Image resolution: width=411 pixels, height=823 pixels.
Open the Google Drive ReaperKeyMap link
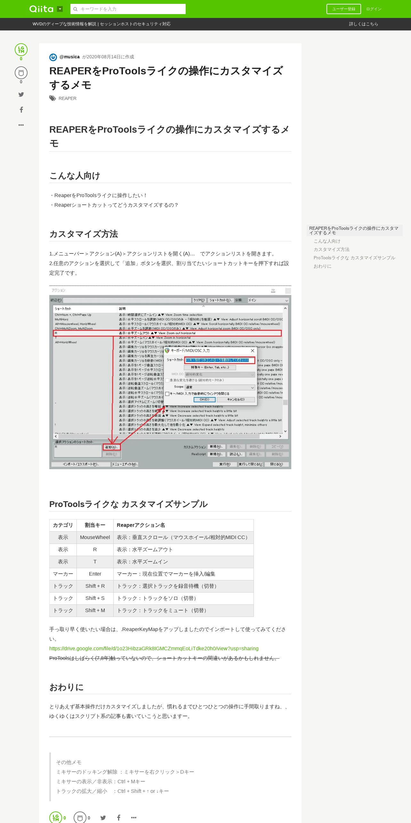154,648
